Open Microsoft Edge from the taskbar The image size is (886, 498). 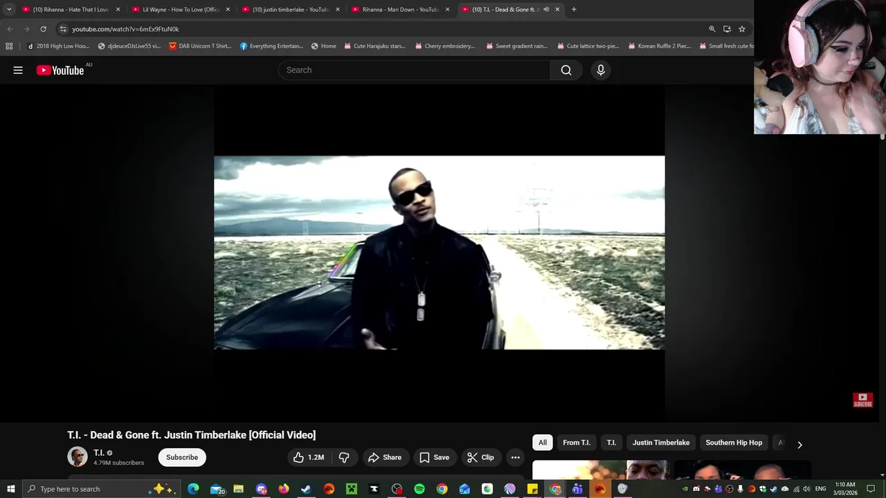point(193,489)
